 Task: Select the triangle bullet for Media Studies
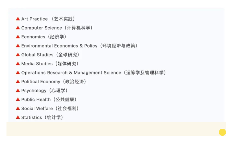click(x=18, y=64)
